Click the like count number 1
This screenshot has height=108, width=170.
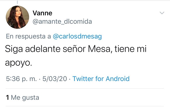click(7, 98)
